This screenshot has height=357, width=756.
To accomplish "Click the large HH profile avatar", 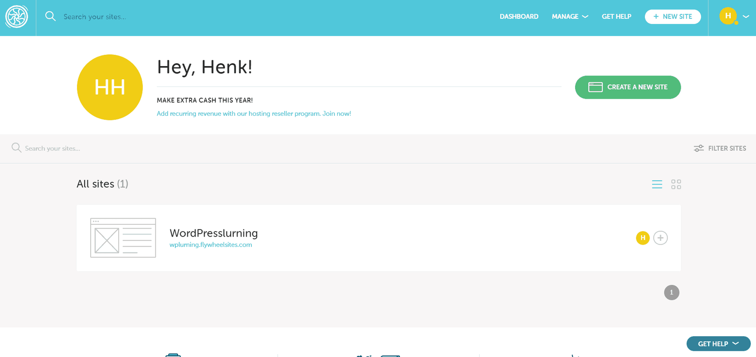I will click(x=110, y=87).
